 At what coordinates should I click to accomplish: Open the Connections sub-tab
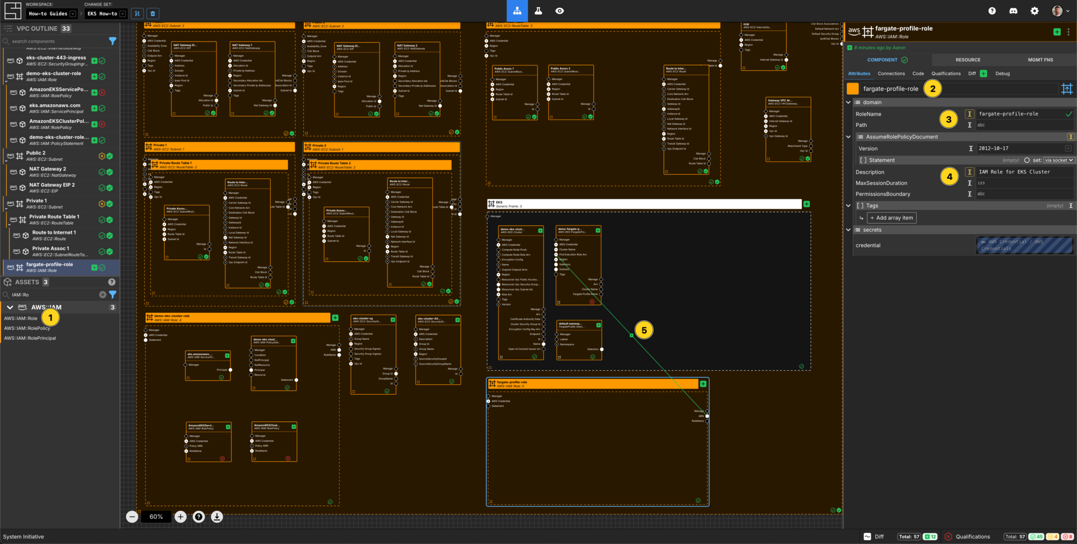coord(891,73)
